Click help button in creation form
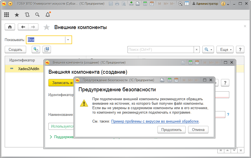The height and width of the screenshot is (158, 251). 225,83
